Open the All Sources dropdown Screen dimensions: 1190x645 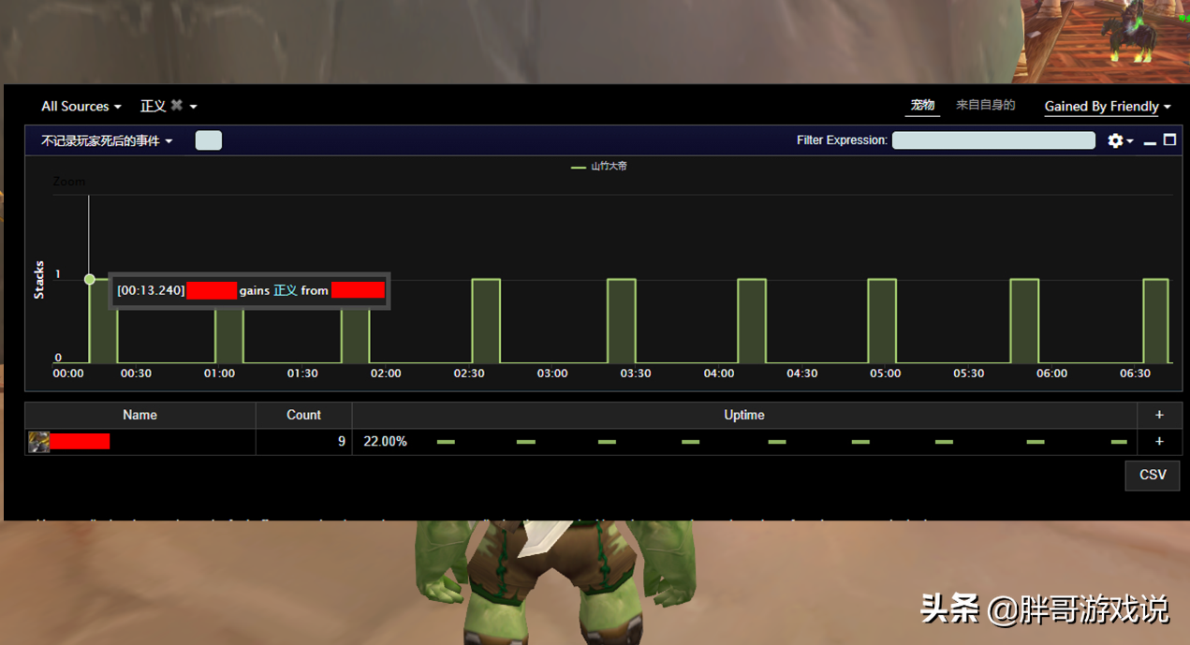coord(81,107)
